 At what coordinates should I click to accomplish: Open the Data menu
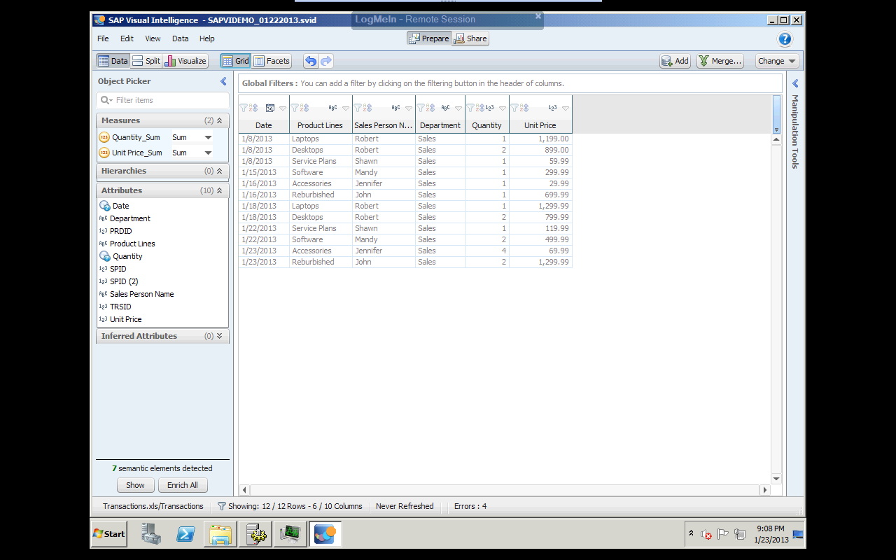[181, 38]
